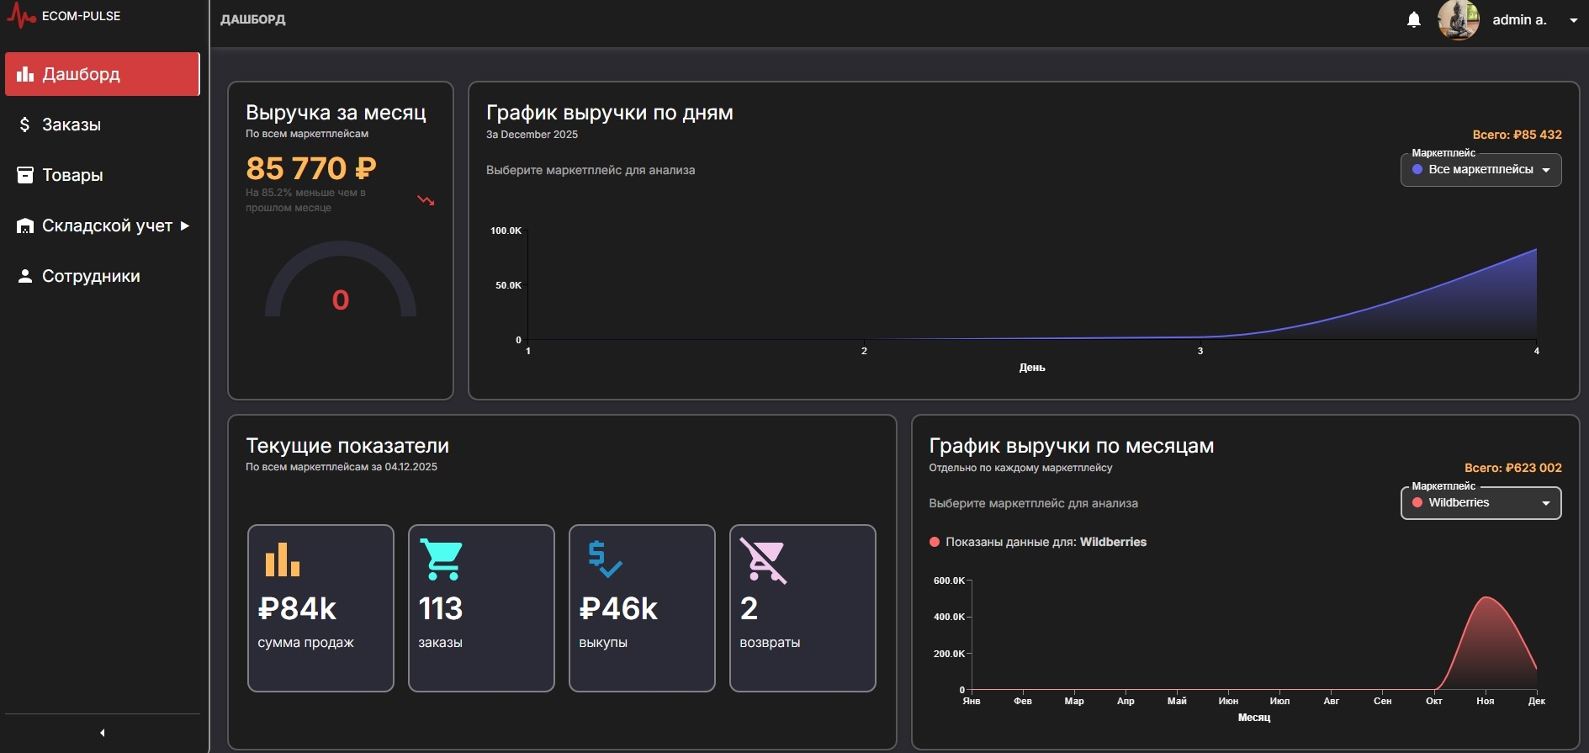Image resolution: width=1589 pixels, height=753 pixels.
Task: Click the person icon beside Сотрудники
Action: (x=25, y=276)
